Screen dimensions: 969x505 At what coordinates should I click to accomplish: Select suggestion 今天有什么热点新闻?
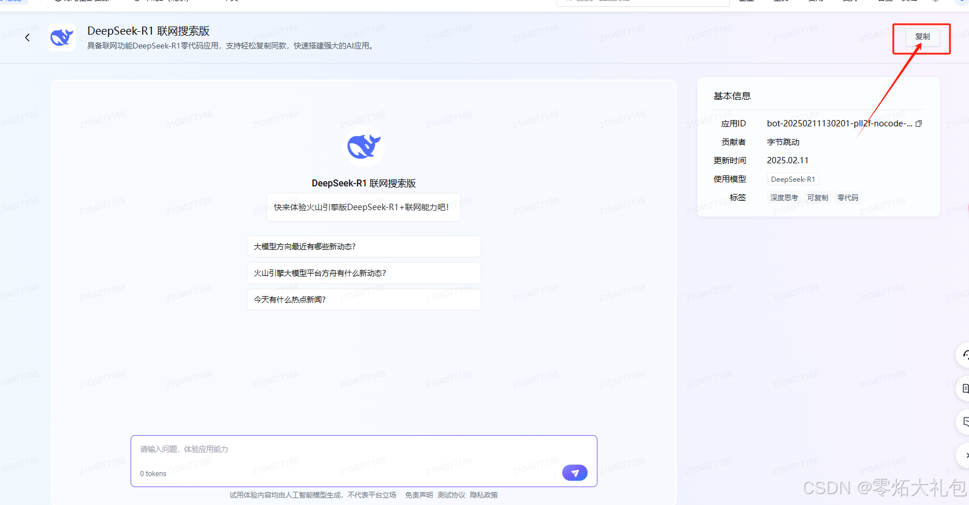coord(363,300)
